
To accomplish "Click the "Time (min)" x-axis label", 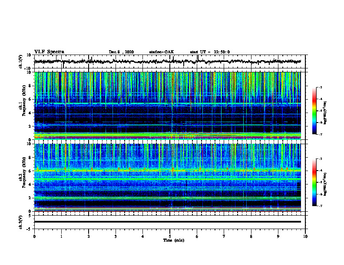I will coord(174,240).
